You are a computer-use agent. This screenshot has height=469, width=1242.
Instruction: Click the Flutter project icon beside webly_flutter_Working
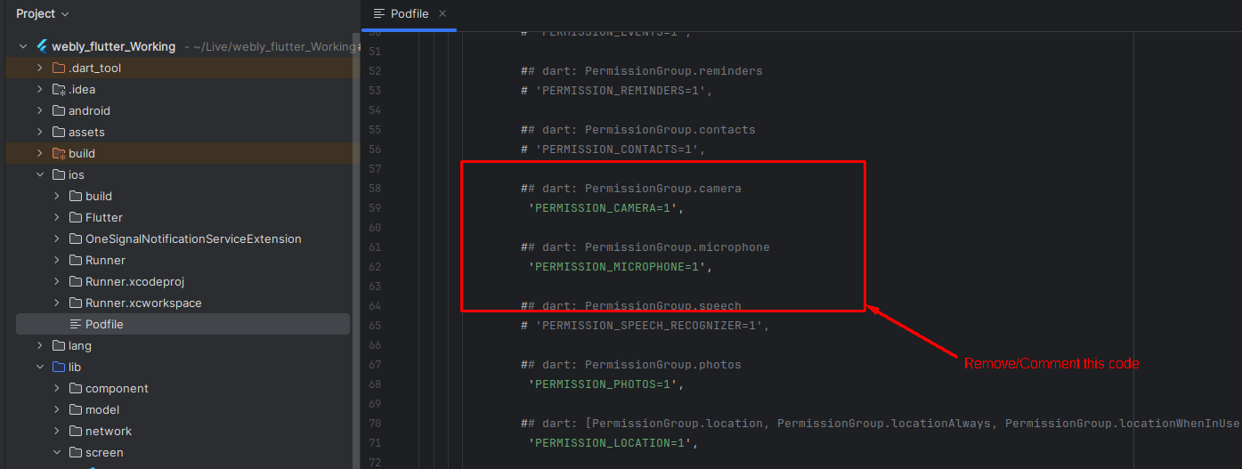coord(42,46)
